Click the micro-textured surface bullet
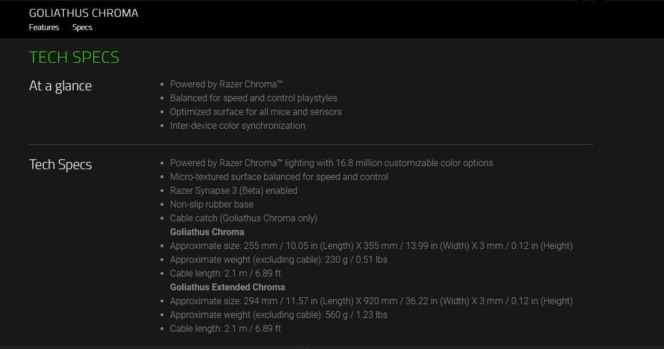 coord(278,177)
